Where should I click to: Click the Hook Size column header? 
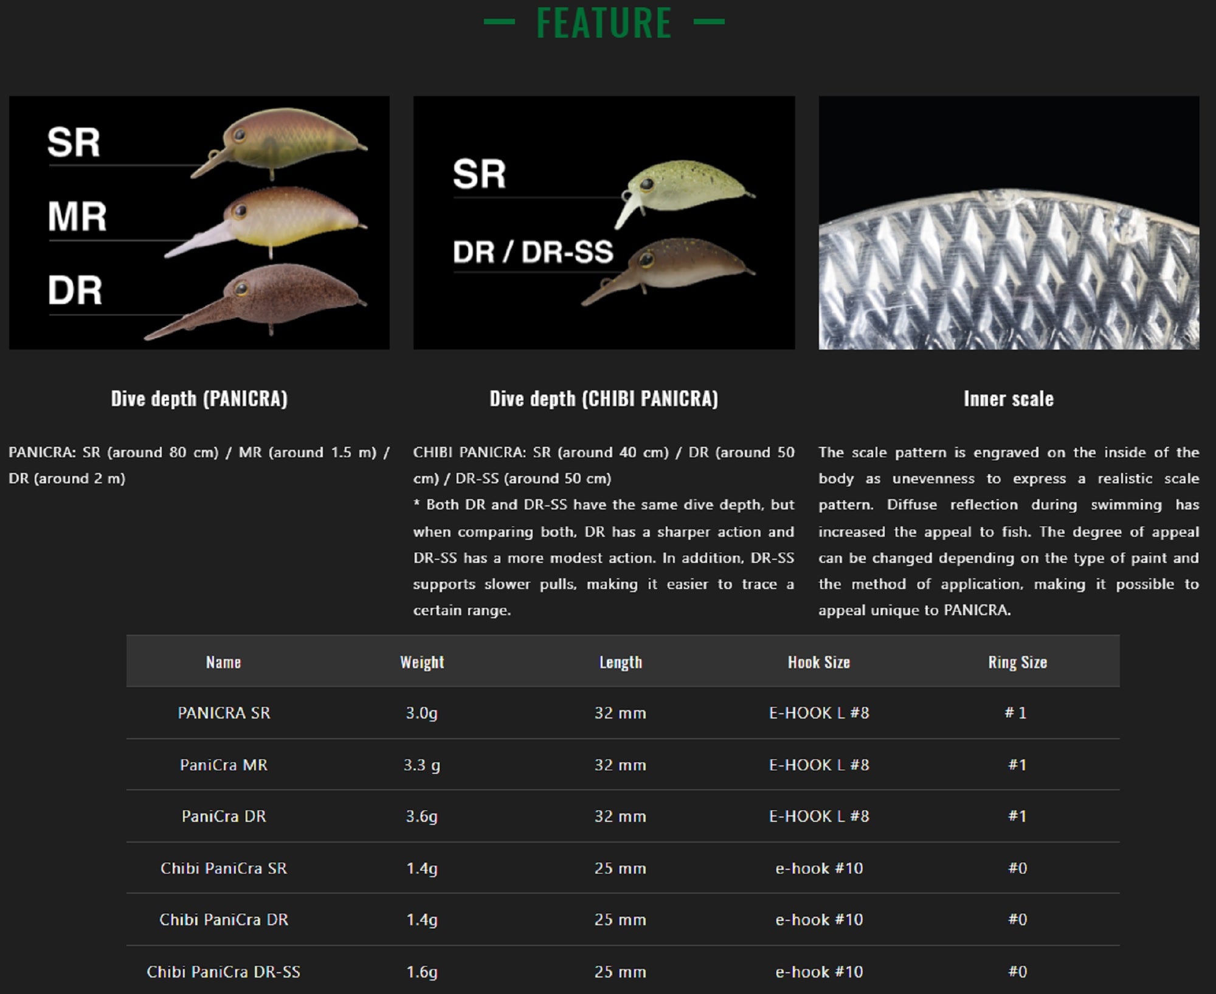pyautogui.click(x=818, y=662)
